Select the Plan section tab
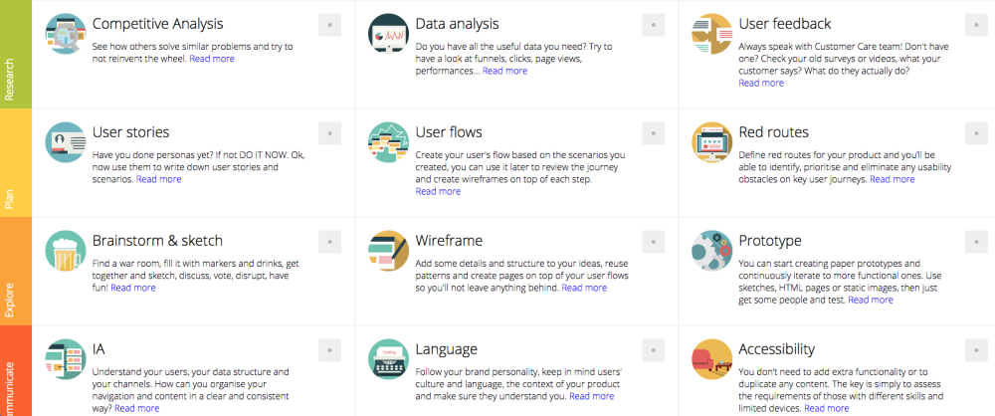 pyautogui.click(x=15, y=162)
